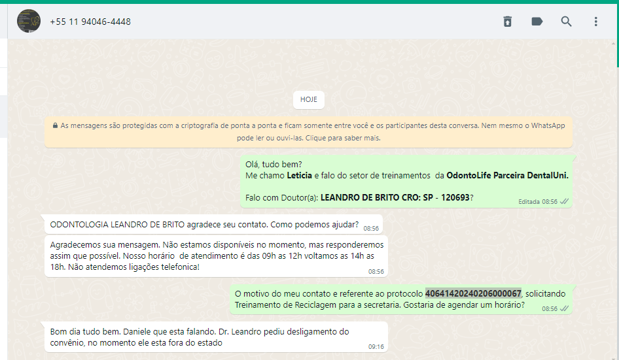Click OdontoLife Parceira DentalUni bold text
This screenshot has width=619, height=360.
507,176
